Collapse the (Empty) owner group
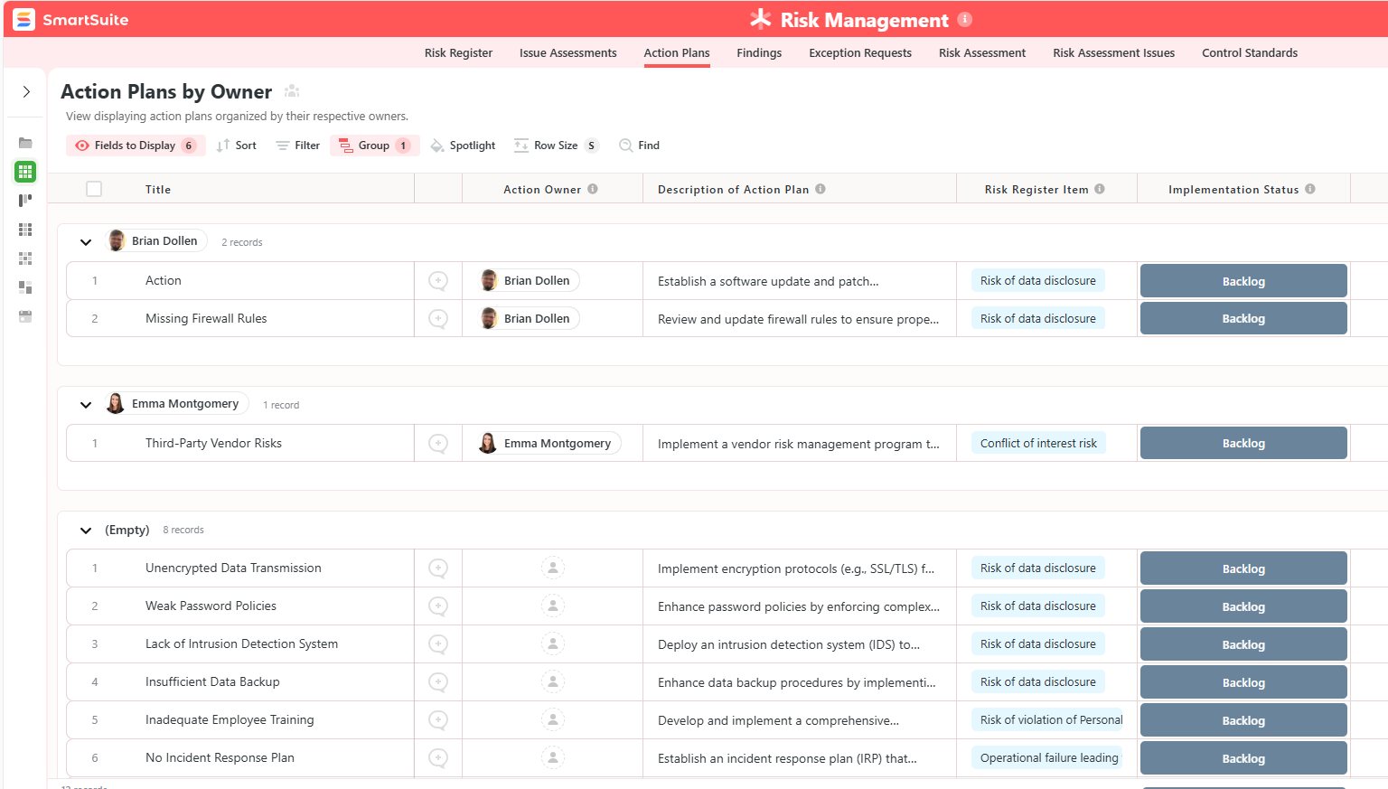 (86, 531)
